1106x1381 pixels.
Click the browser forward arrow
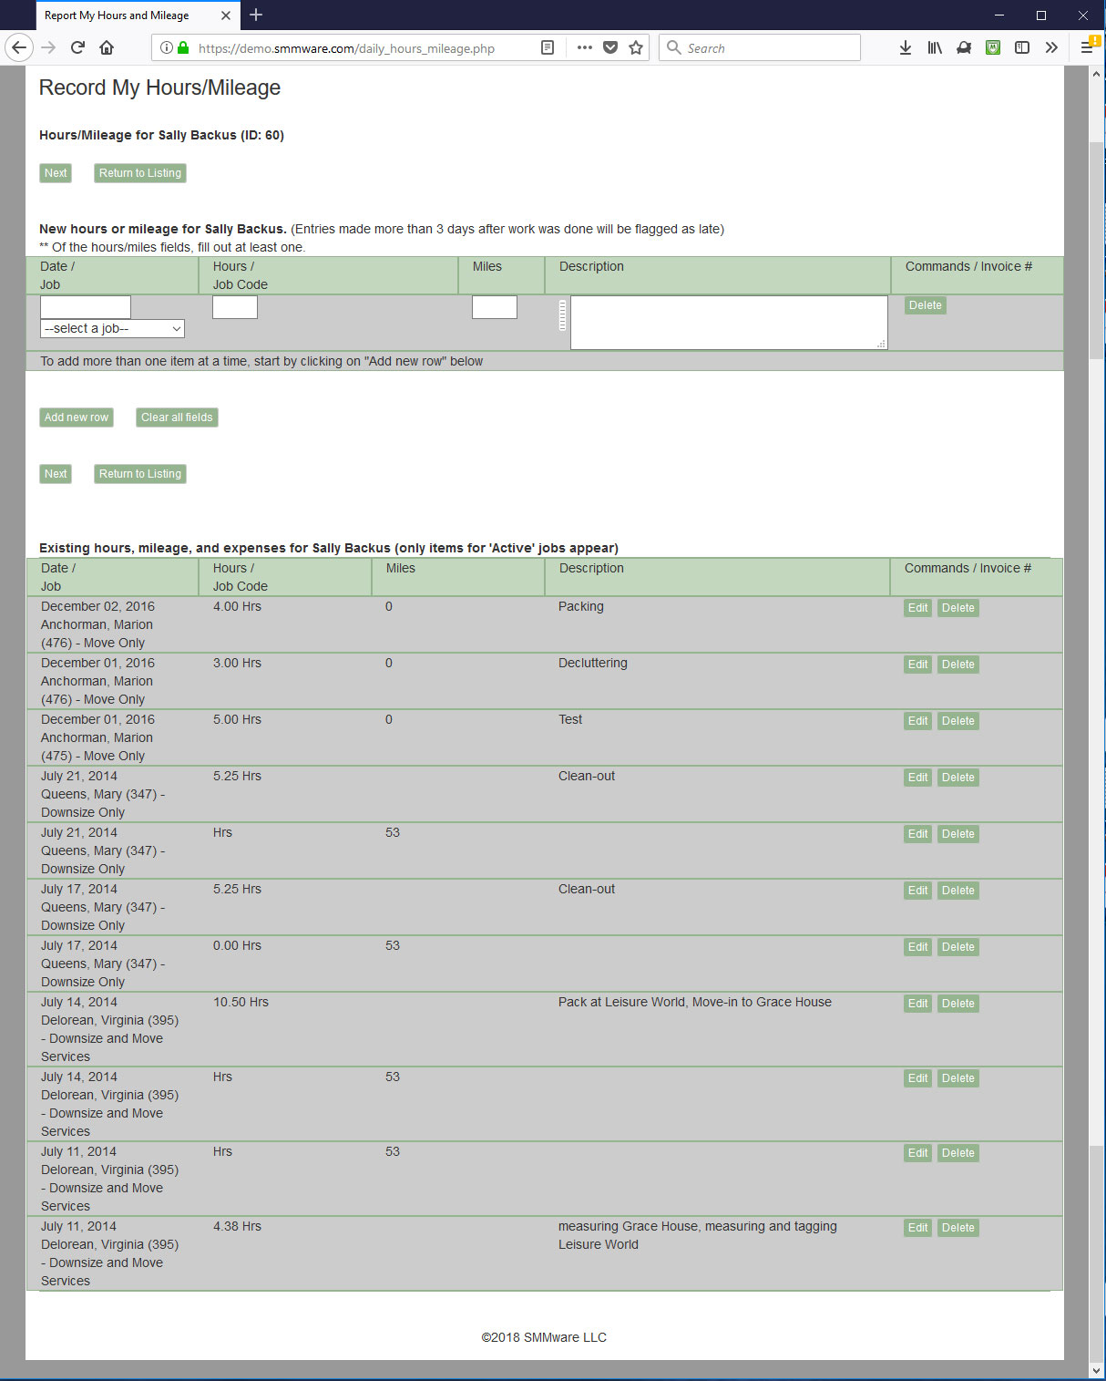point(48,47)
